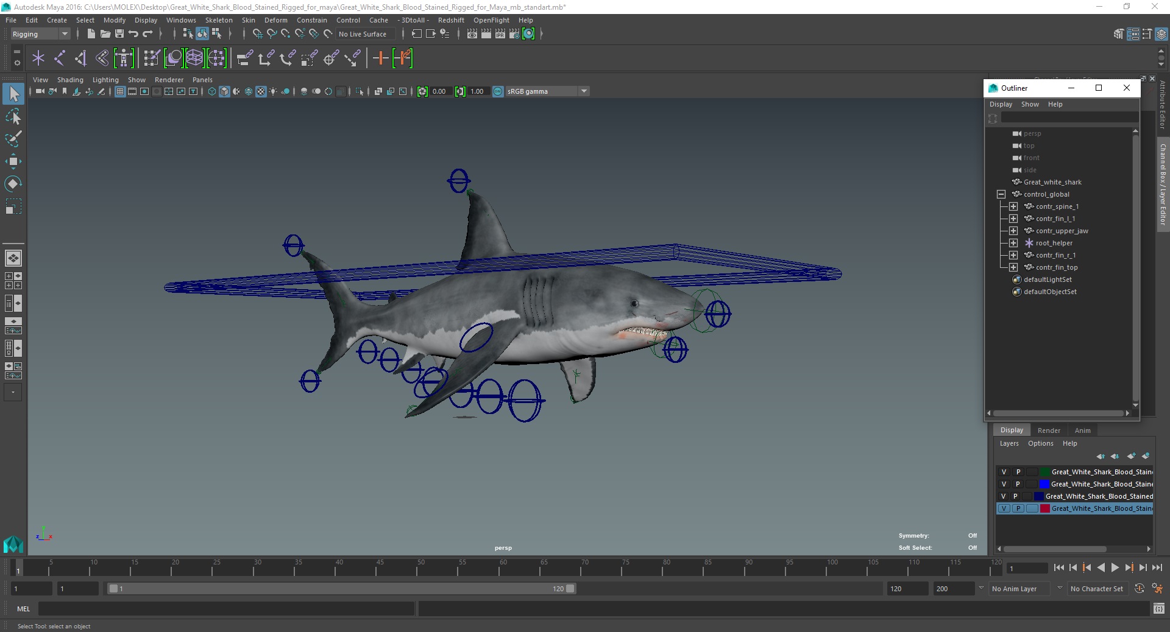The image size is (1170, 632).
Task: Toggle sRGB gamma color management icon
Action: [498, 91]
